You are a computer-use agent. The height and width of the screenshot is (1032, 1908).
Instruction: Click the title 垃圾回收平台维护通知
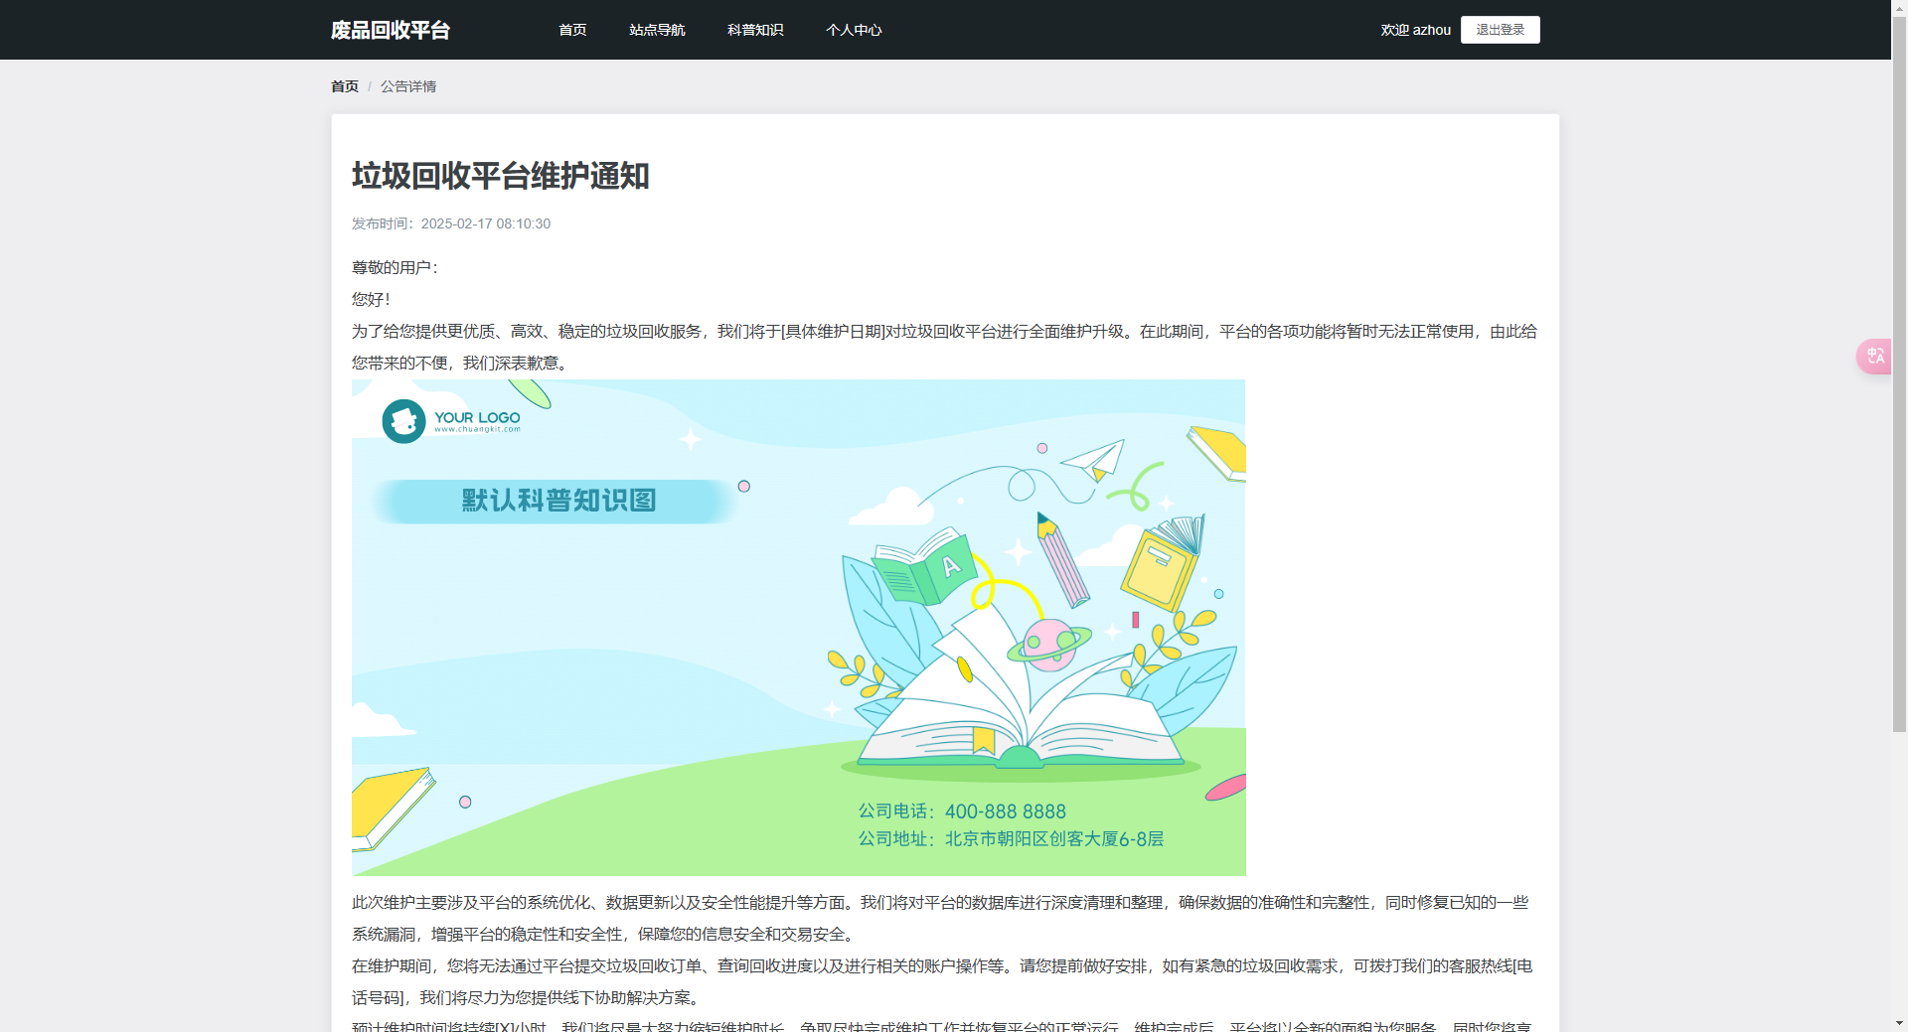click(500, 176)
